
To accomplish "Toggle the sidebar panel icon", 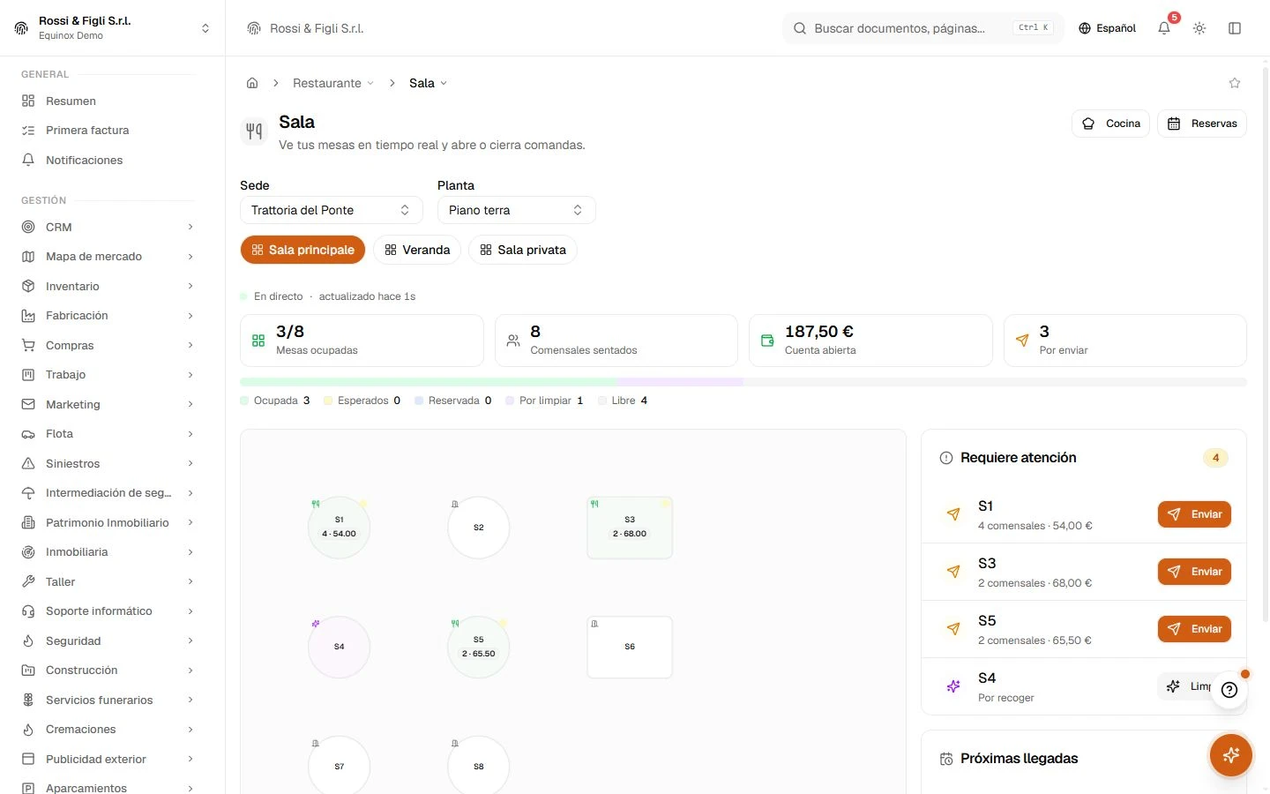I will pyautogui.click(x=1235, y=28).
